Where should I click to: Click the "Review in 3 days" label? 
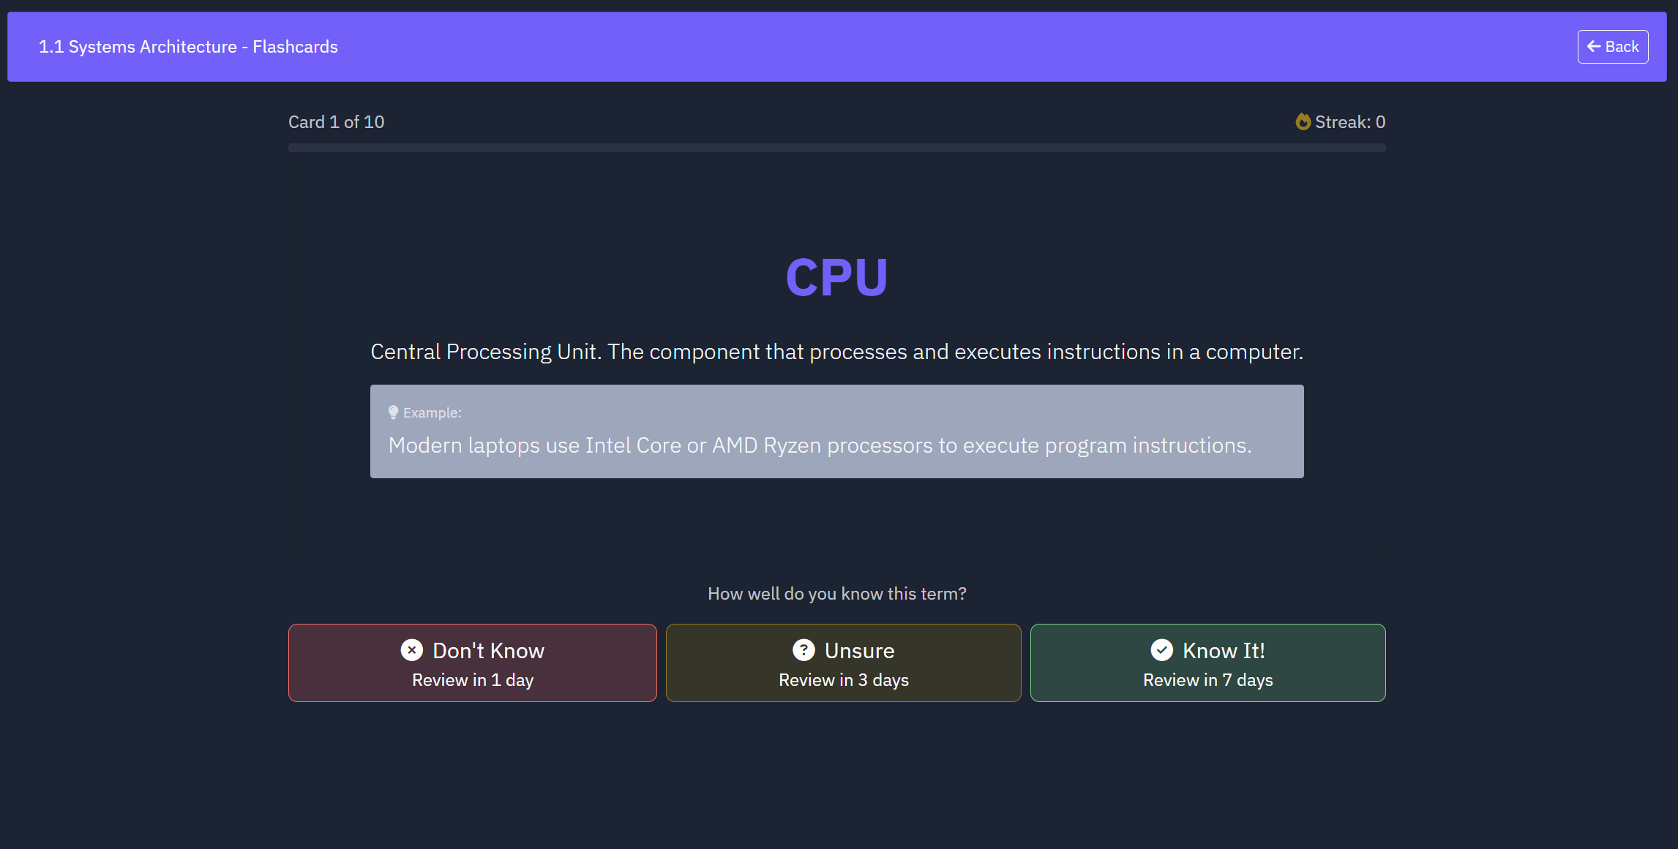point(843,680)
